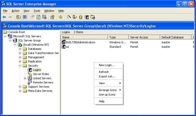
Task: Collapse the Security folder node
Action: point(20,66)
